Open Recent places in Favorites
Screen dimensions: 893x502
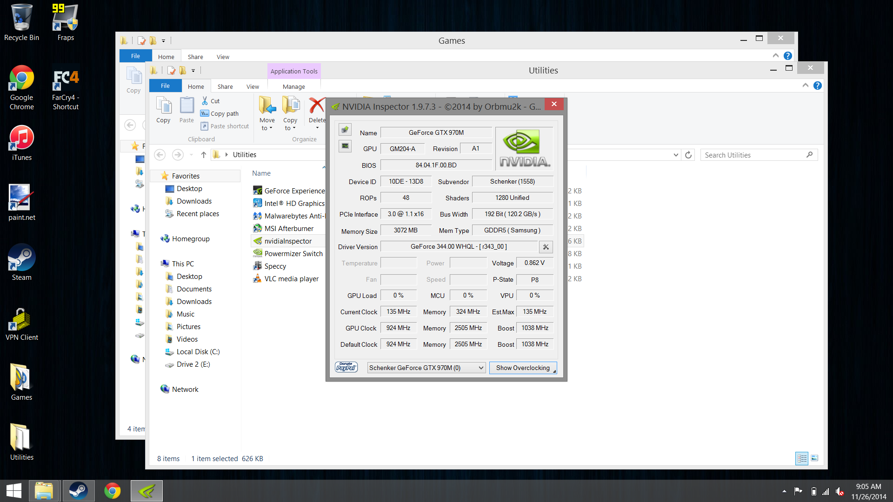[198, 214]
